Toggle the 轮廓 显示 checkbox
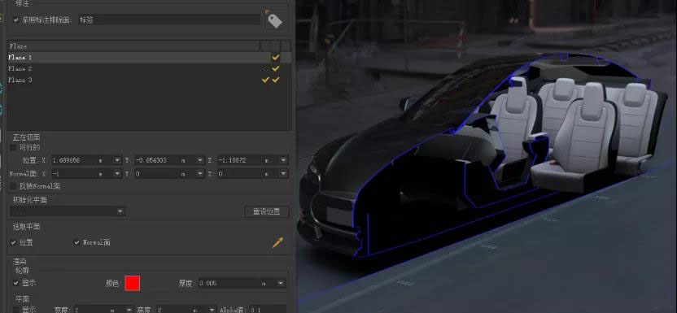Screen dimensions: 677x313 (x=16, y=283)
